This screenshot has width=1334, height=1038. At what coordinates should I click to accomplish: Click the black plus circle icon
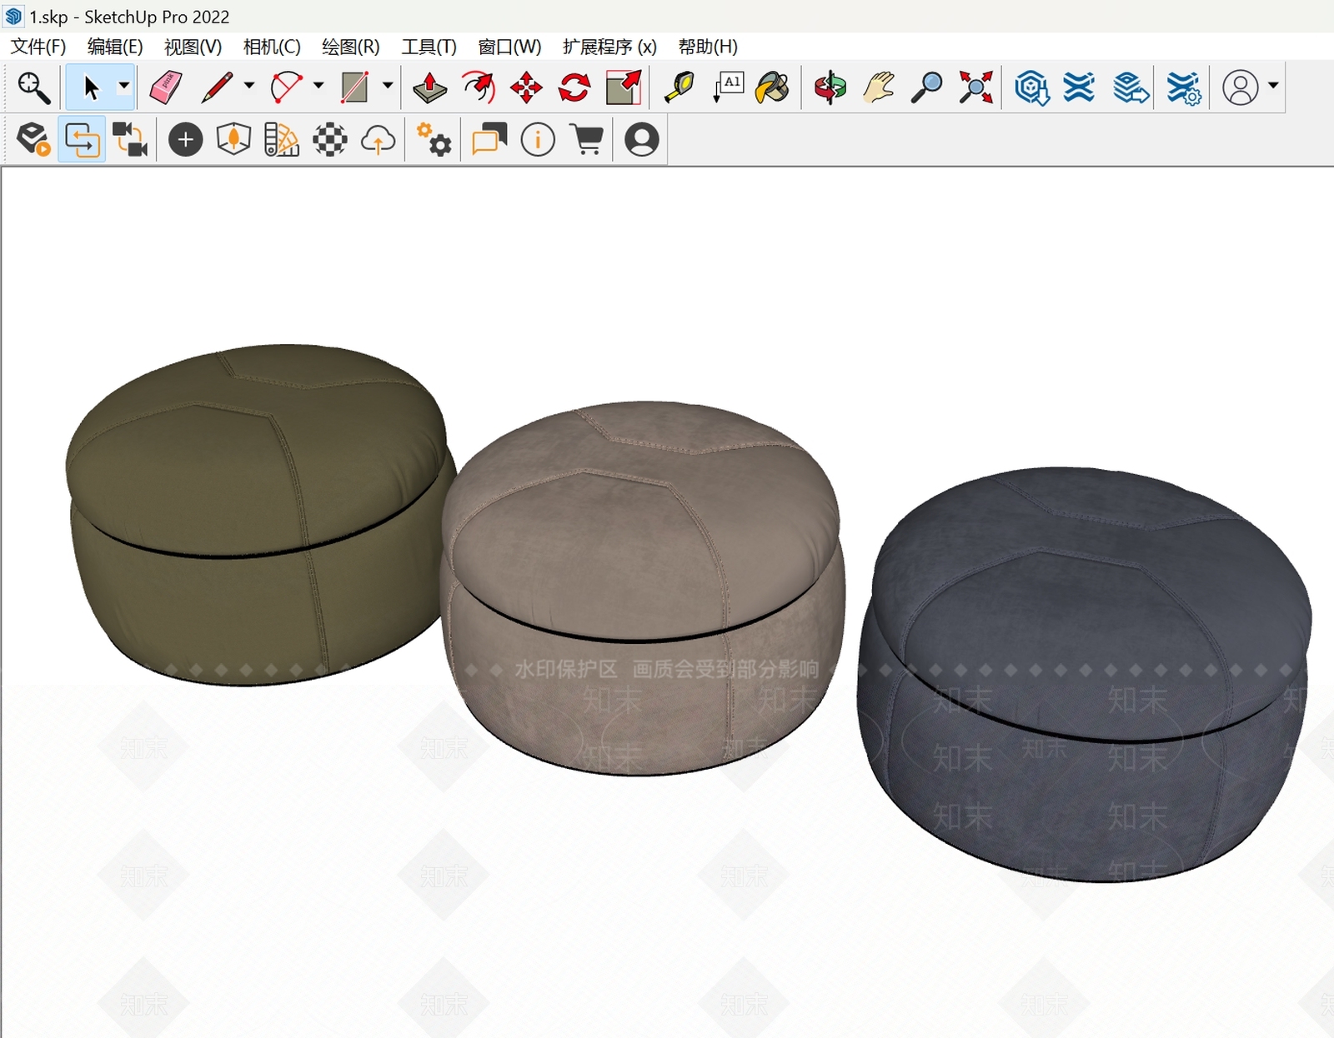185,139
